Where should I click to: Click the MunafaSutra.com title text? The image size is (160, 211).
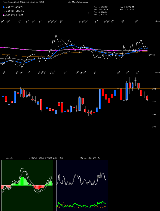(80, 2)
